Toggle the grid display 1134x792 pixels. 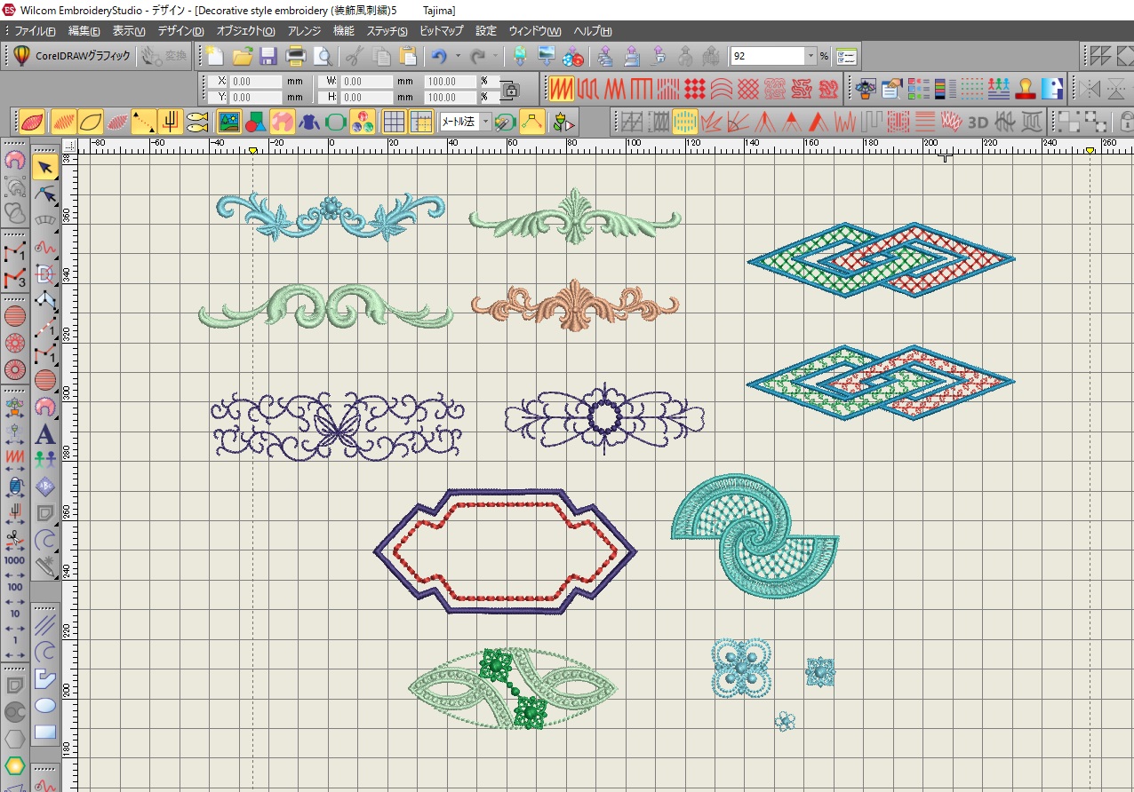coord(395,122)
